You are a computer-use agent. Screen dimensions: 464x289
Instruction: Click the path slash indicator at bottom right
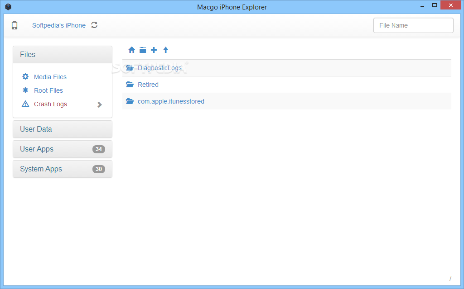click(x=450, y=278)
